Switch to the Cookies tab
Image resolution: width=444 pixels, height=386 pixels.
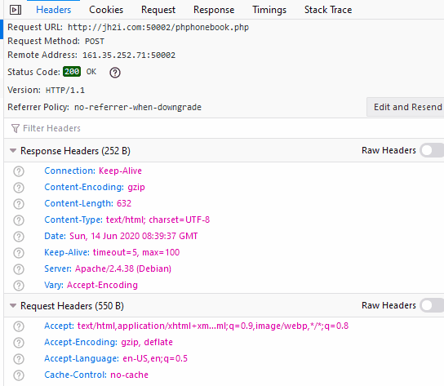pos(106,10)
